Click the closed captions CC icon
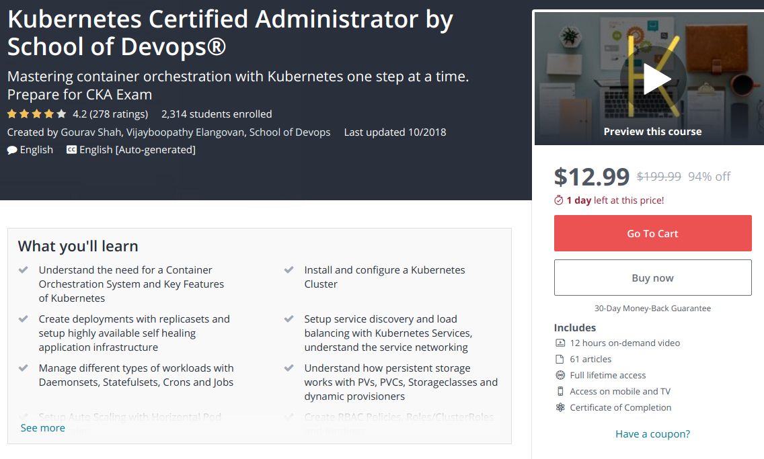The height and width of the screenshot is (459, 764). click(x=71, y=150)
